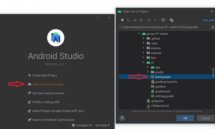Create new folder icon in toolbar
The width and height of the screenshot is (215, 129).
click(x=149, y=20)
